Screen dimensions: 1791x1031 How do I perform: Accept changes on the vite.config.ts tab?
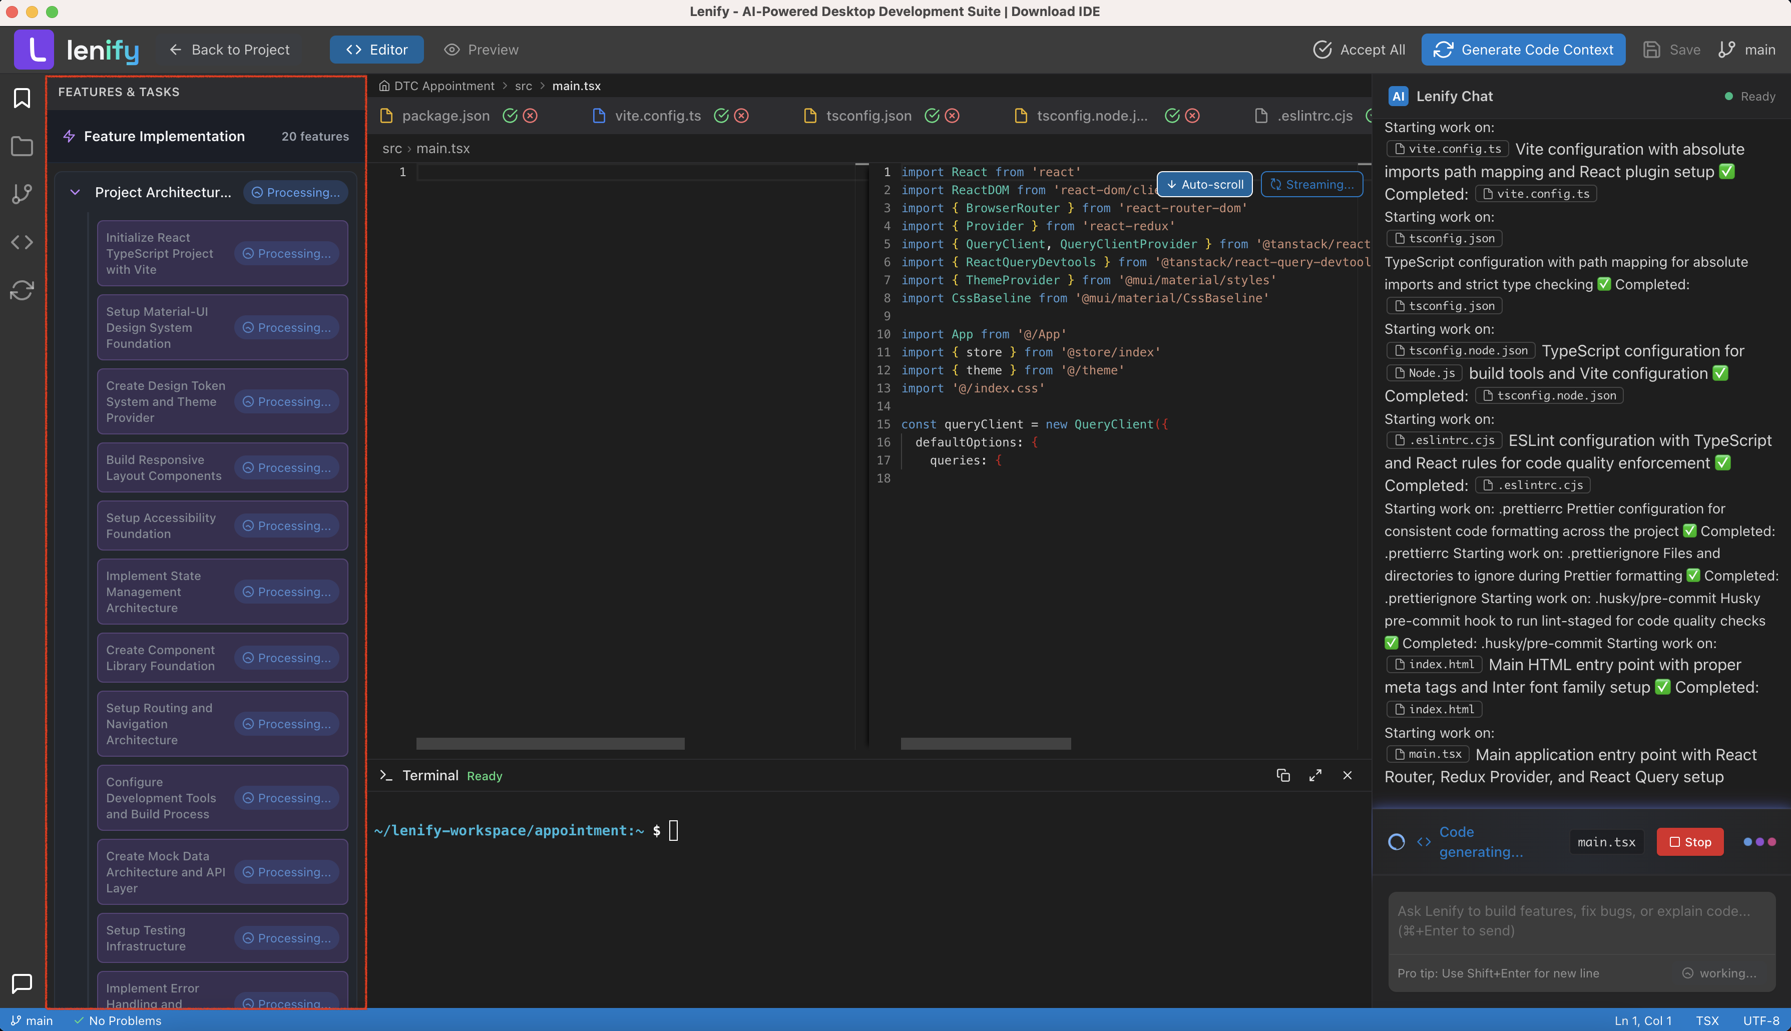click(720, 116)
